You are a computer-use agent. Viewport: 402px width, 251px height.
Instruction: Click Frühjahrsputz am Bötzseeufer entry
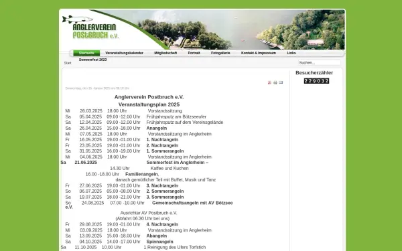pyautogui.click(x=176, y=116)
